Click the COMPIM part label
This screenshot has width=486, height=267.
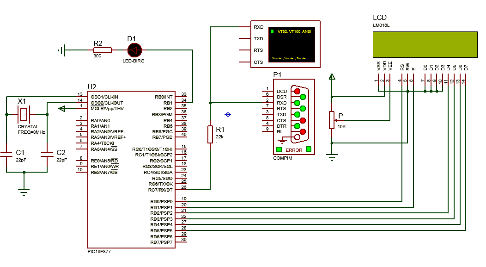(x=283, y=158)
